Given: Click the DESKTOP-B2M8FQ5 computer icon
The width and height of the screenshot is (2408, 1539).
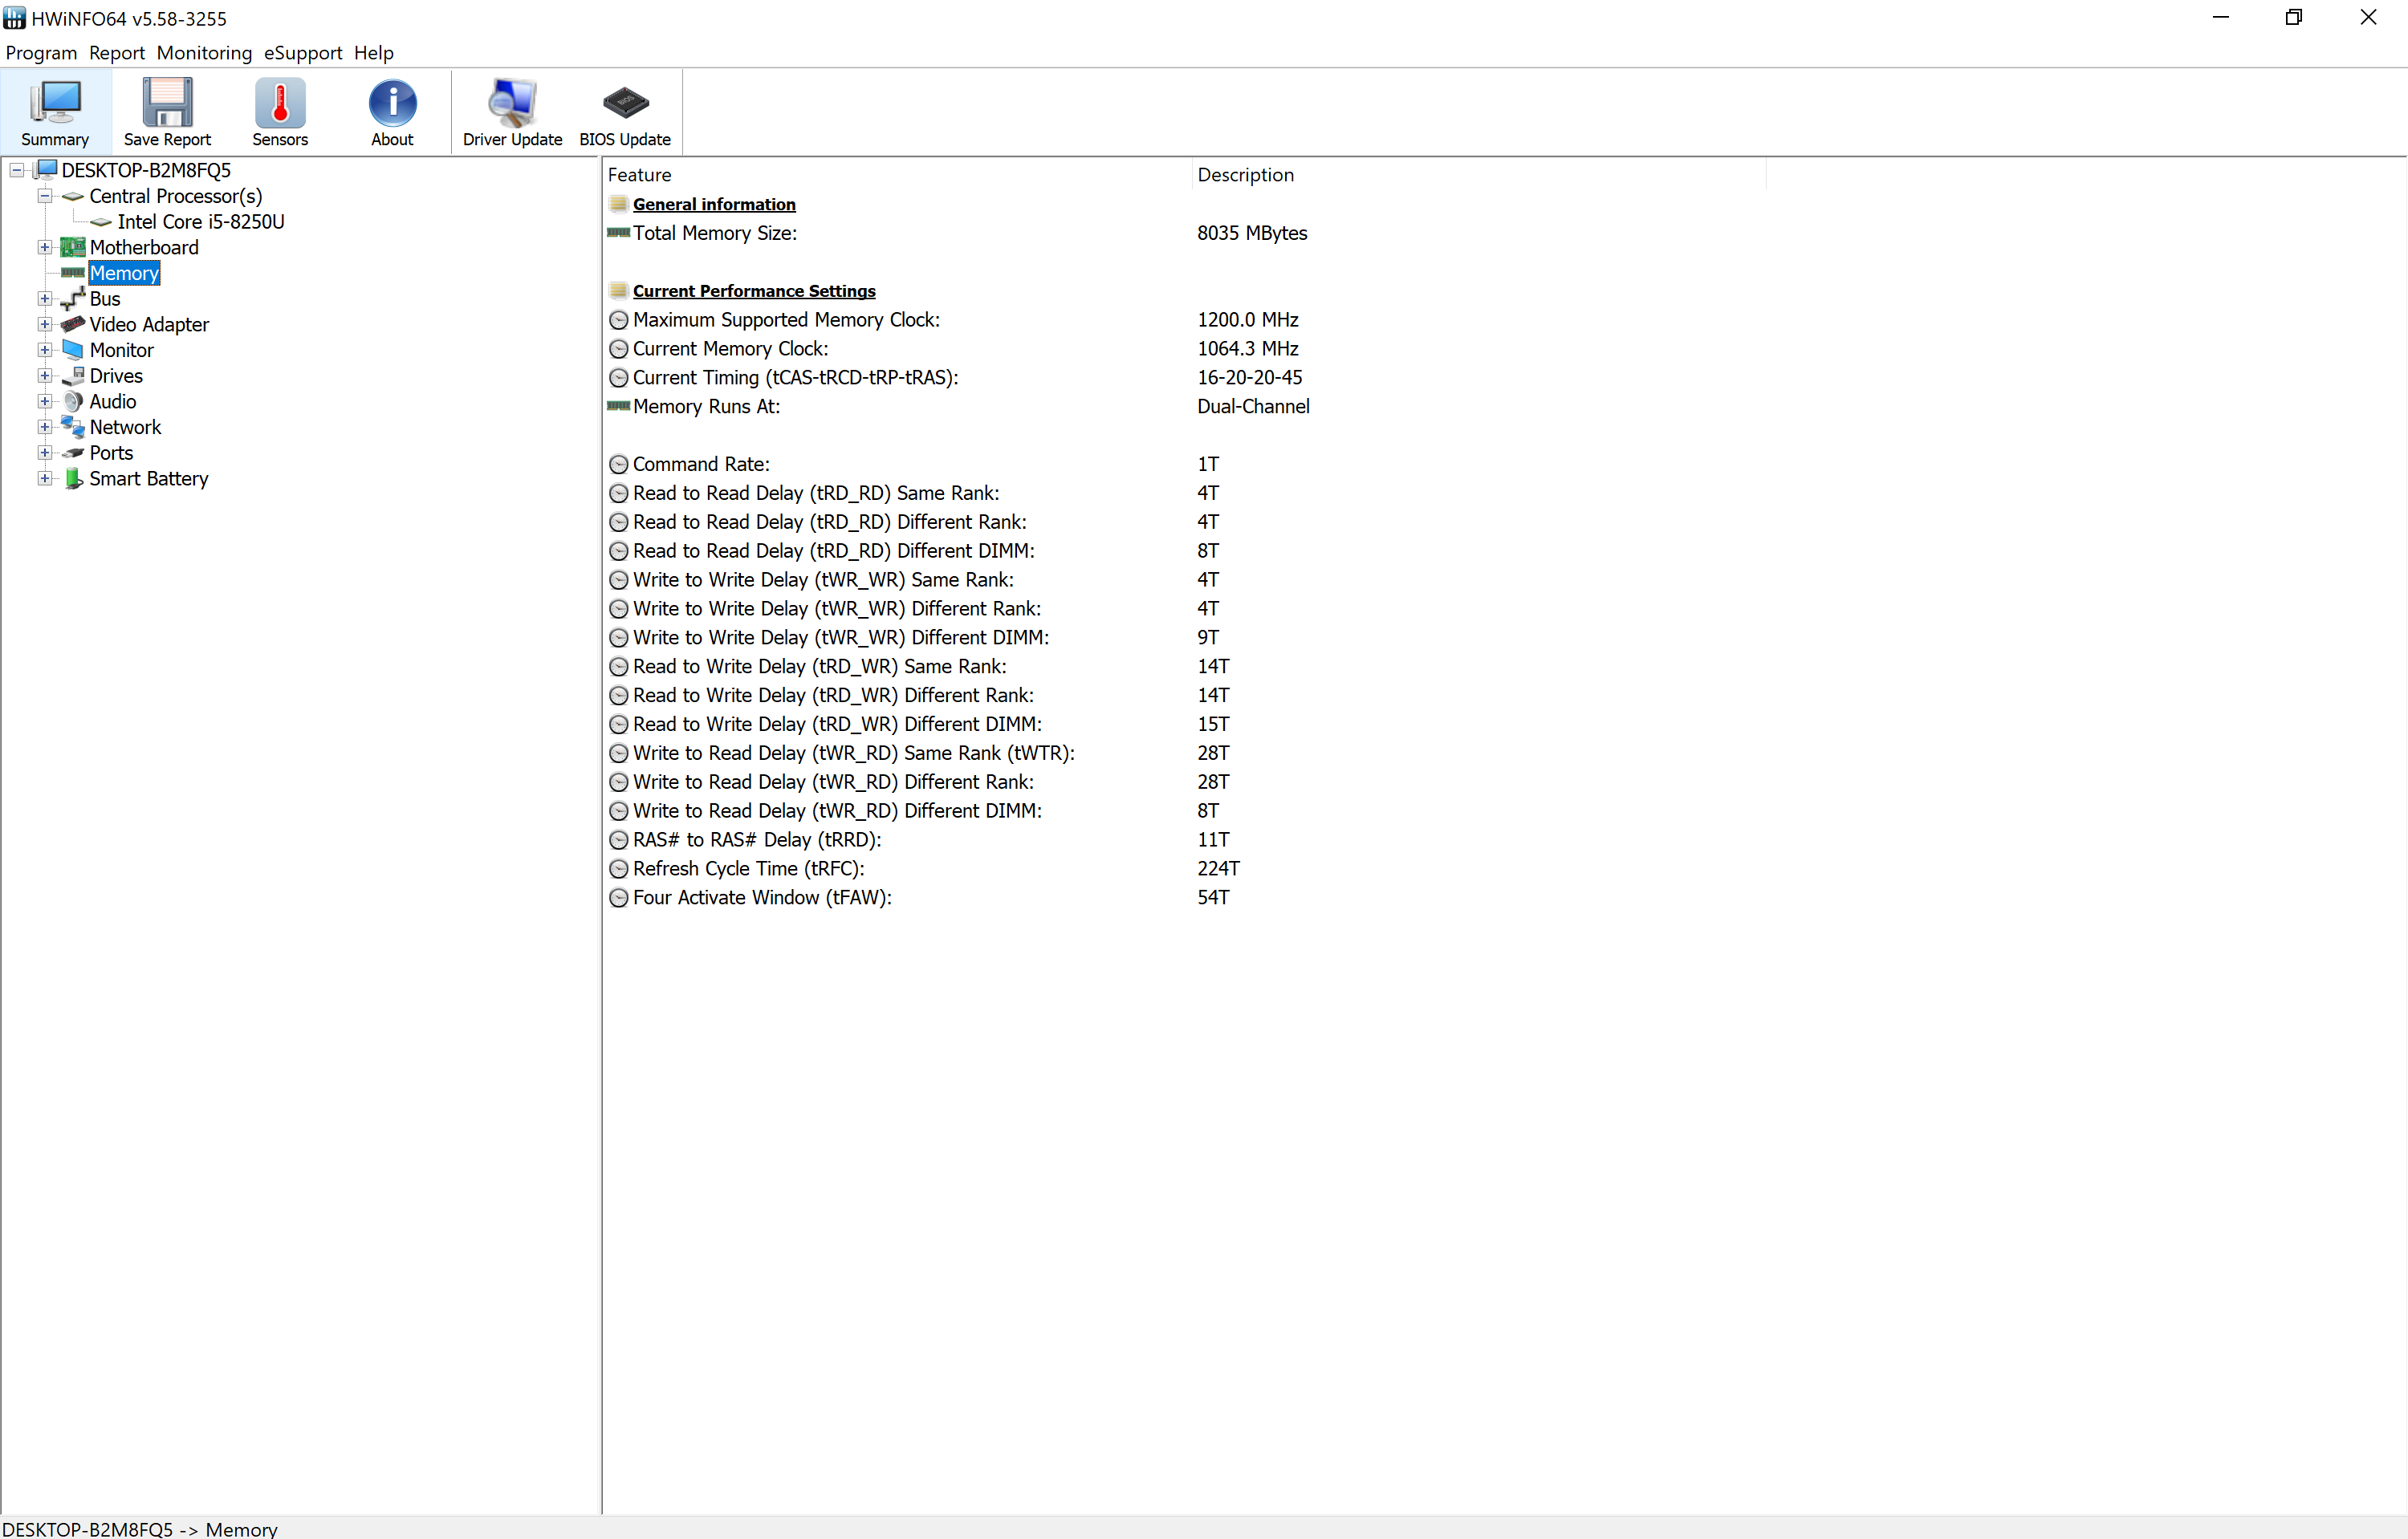Looking at the screenshot, I should pyautogui.click(x=45, y=170).
